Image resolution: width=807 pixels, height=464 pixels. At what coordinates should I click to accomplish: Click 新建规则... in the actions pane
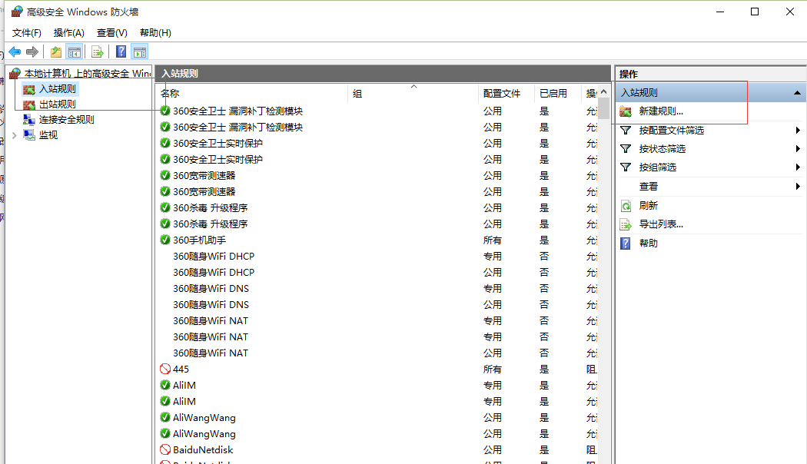pos(661,111)
